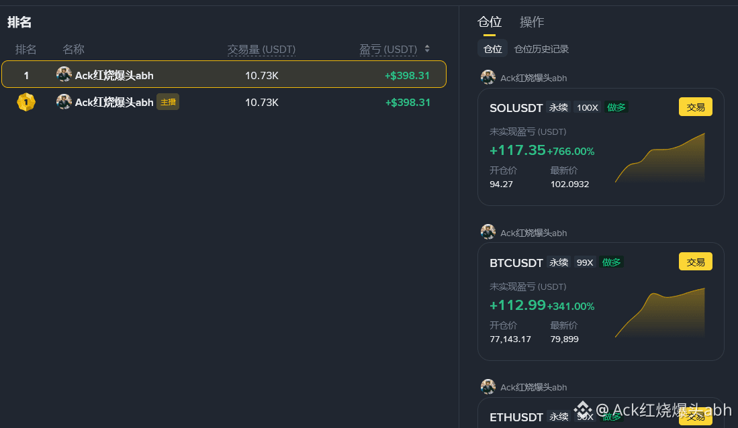
Task: Switch to the 操作 tab
Action: [532, 22]
